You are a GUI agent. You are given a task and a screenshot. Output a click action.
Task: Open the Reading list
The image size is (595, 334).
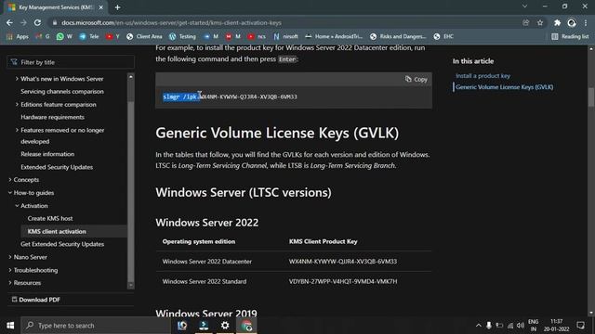click(570, 36)
